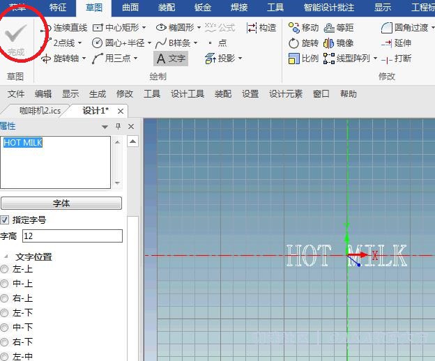This screenshot has height=361, width=435.
Task: Select the 圆心+半径 circle tool
Action: point(119,43)
